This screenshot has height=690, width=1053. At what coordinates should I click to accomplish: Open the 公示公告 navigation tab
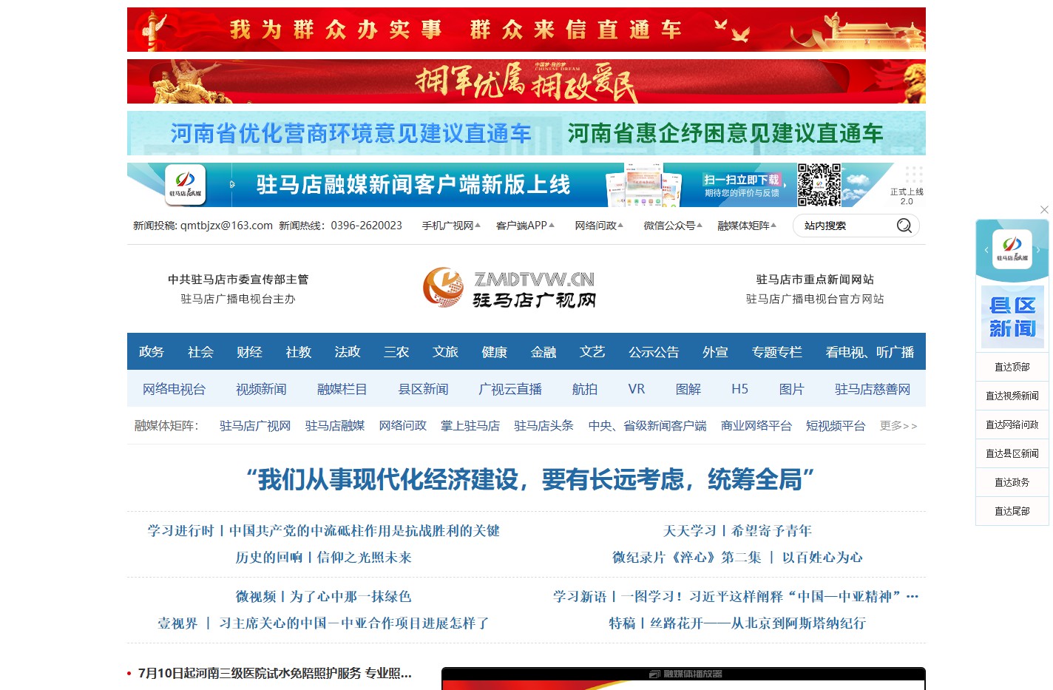point(654,352)
